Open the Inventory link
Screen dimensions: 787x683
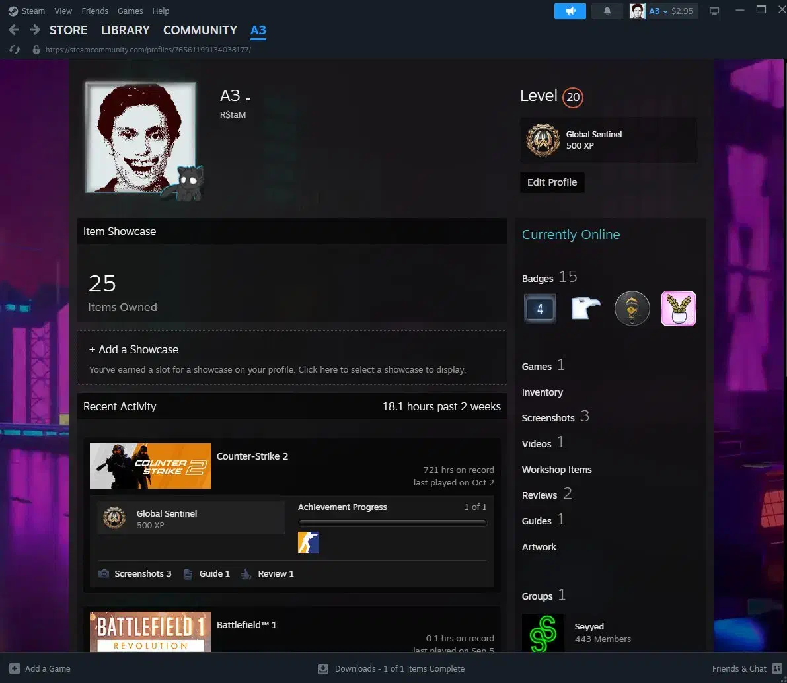click(x=542, y=392)
